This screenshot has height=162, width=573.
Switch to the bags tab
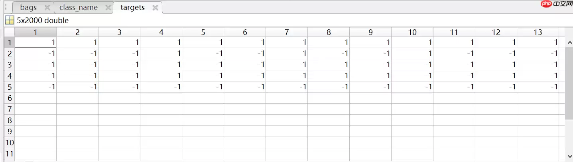[28, 8]
